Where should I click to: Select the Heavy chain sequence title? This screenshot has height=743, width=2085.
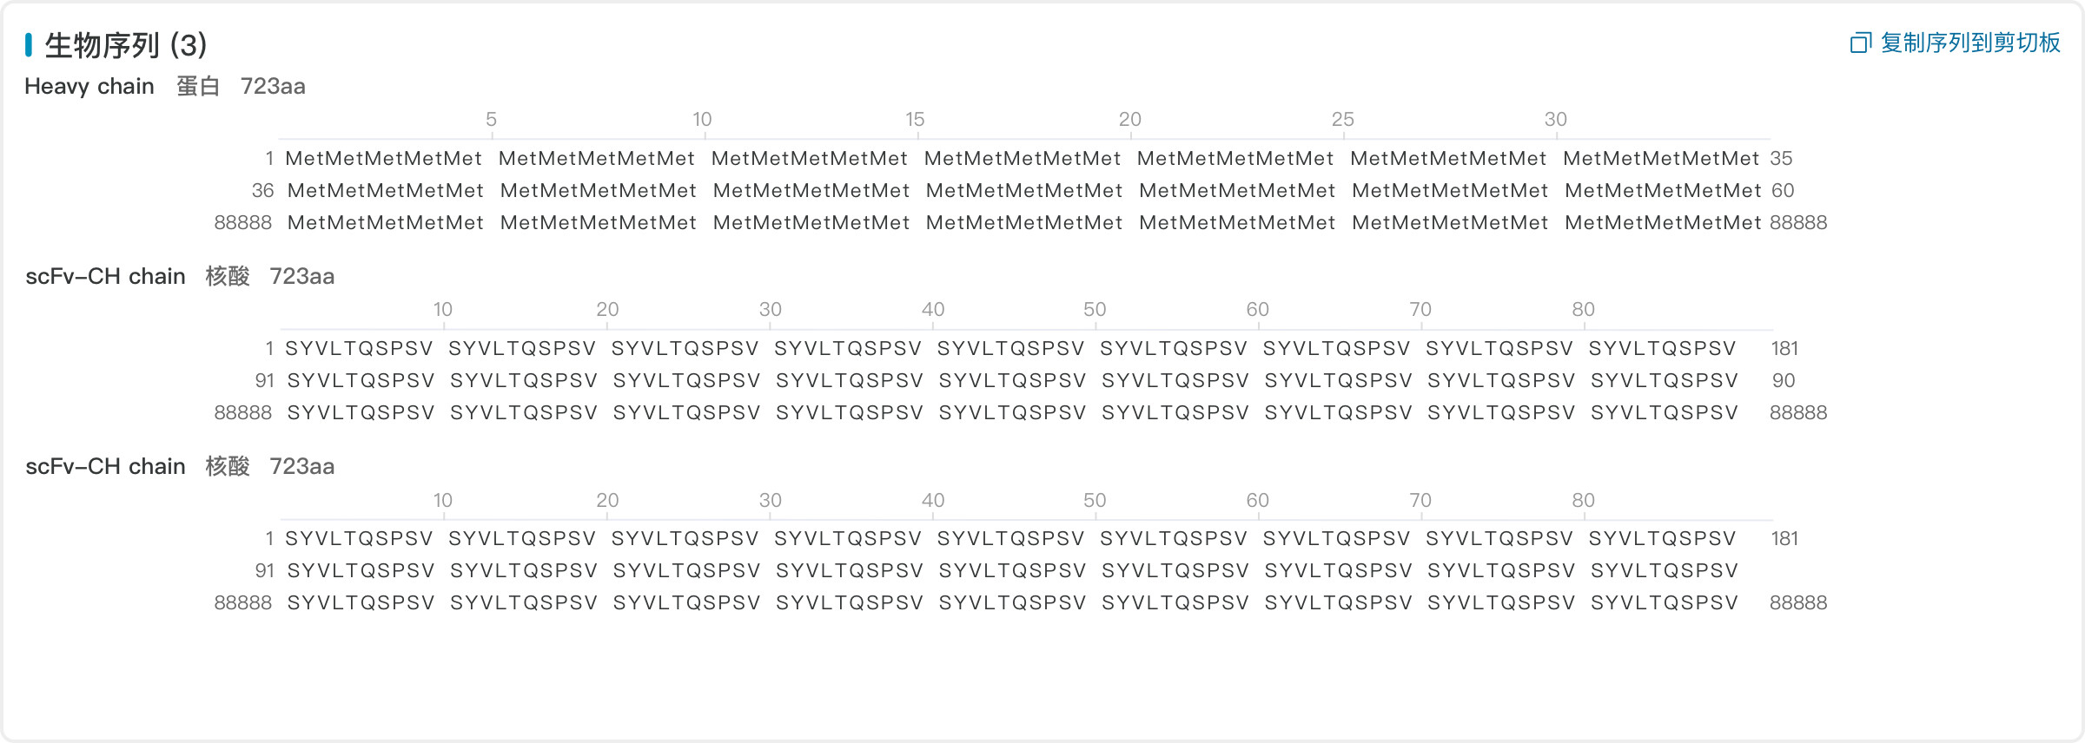coord(89,86)
